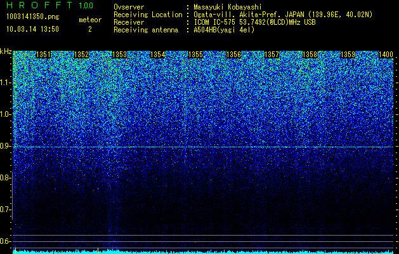The height and width of the screenshot is (254, 399).
Task: Click the 1352 time marker
Action: (x=81, y=55)
